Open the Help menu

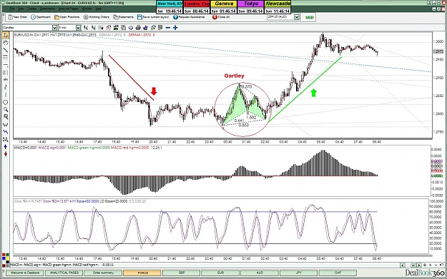pyautogui.click(x=99, y=9)
